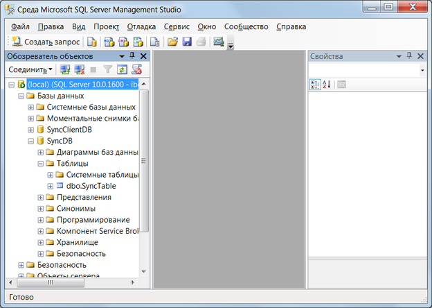Open the Properties object selector combo box
This screenshot has height=308, width=432.
[x=367, y=70]
